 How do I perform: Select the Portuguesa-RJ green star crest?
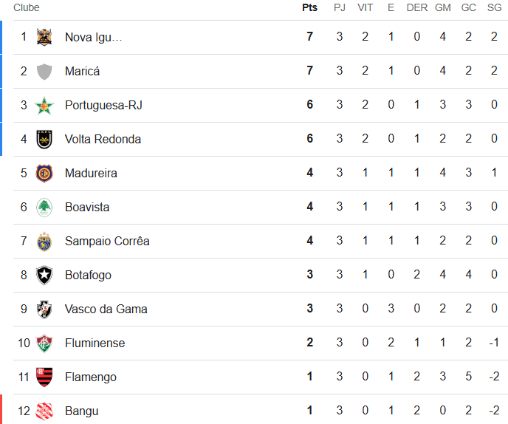[44, 106]
